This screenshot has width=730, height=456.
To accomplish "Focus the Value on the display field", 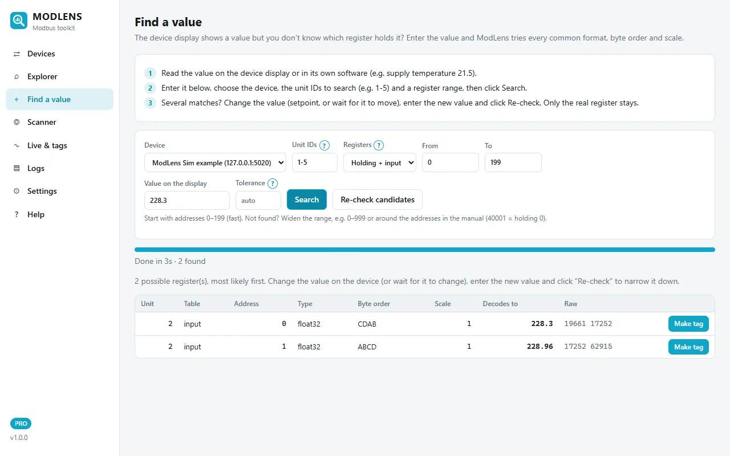I will click(187, 201).
